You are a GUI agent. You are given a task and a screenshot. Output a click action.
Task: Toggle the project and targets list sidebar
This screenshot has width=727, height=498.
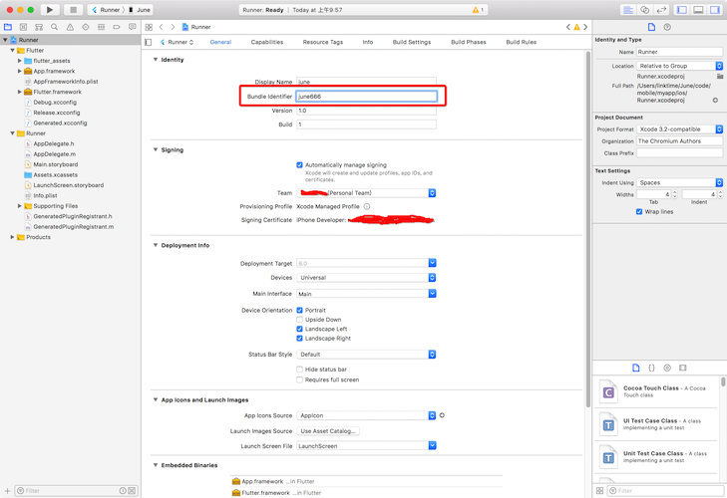pos(149,42)
